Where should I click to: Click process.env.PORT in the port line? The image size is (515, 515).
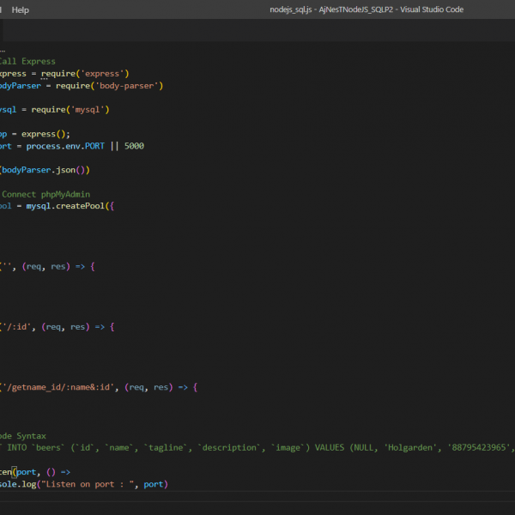[x=67, y=146]
